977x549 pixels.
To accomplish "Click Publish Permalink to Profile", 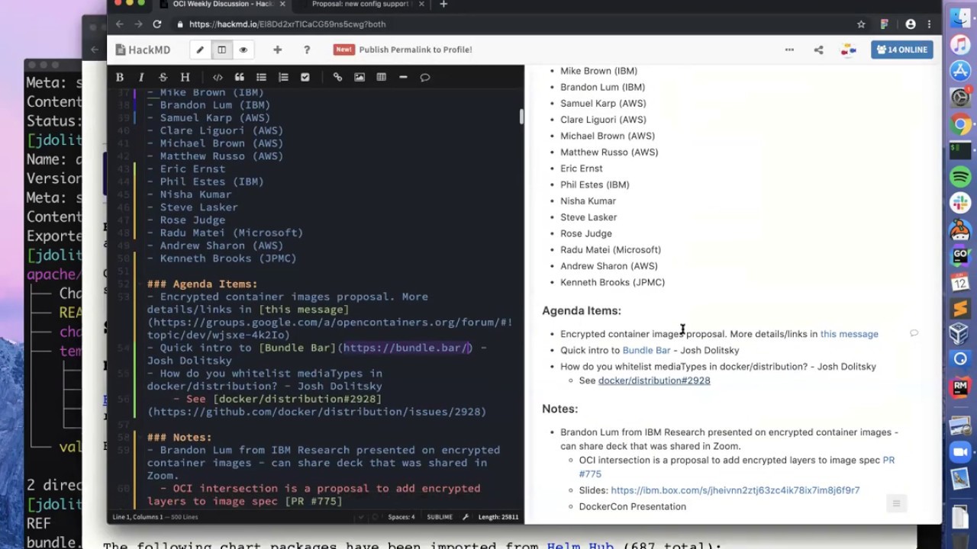I will (415, 50).
